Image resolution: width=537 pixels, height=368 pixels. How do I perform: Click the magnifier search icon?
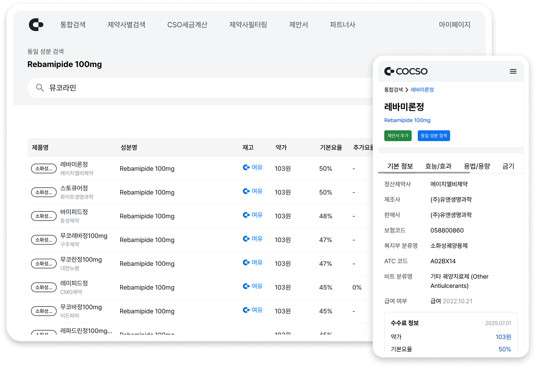coord(40,88)
